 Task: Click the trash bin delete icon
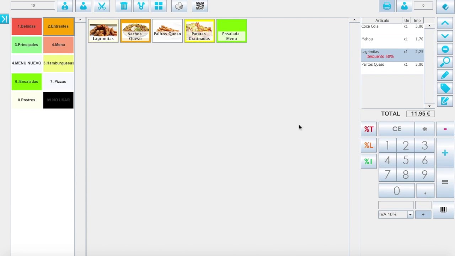124,6
